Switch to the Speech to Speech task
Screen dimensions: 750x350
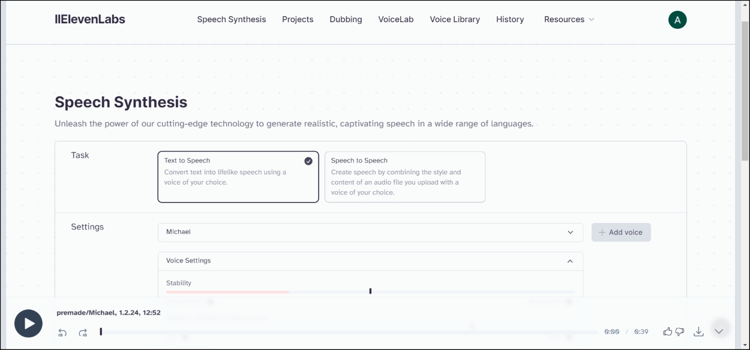[x=405, y=177]
